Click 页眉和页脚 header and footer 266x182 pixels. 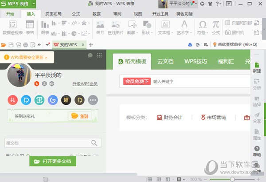[x=239, y=23]
